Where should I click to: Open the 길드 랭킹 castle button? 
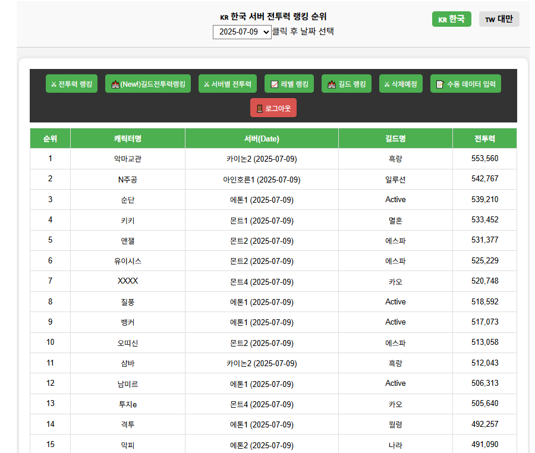[347, 84]
